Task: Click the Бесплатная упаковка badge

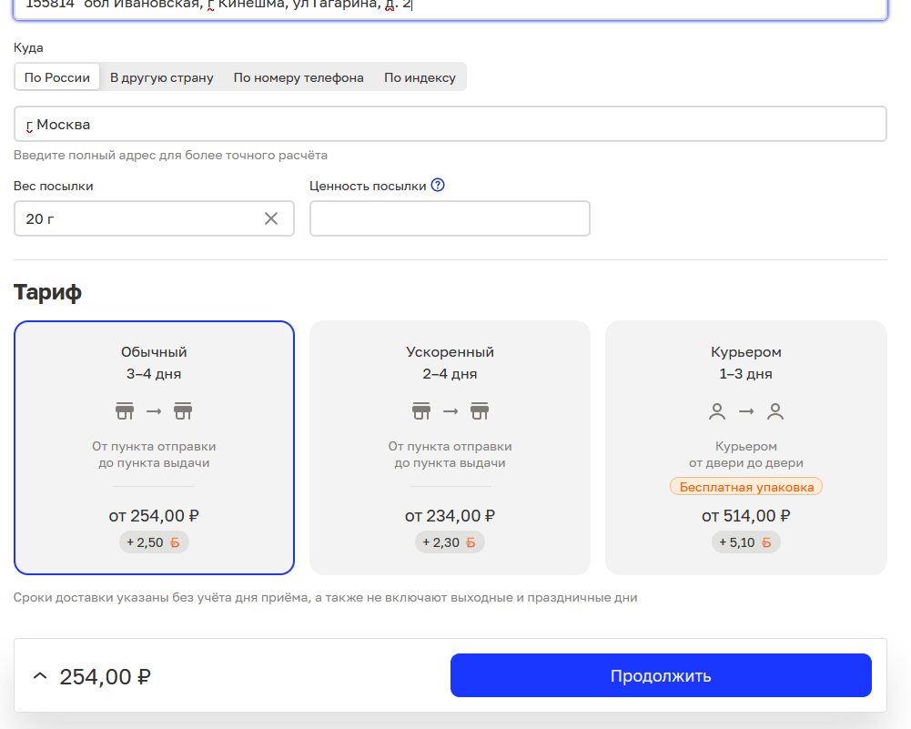Action: tap(745, 487)
